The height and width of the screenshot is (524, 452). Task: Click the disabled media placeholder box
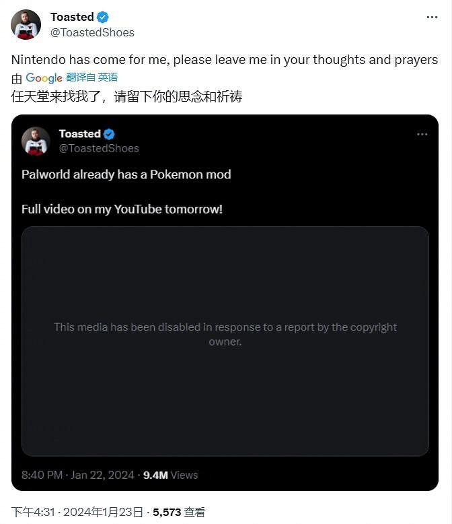225,341
